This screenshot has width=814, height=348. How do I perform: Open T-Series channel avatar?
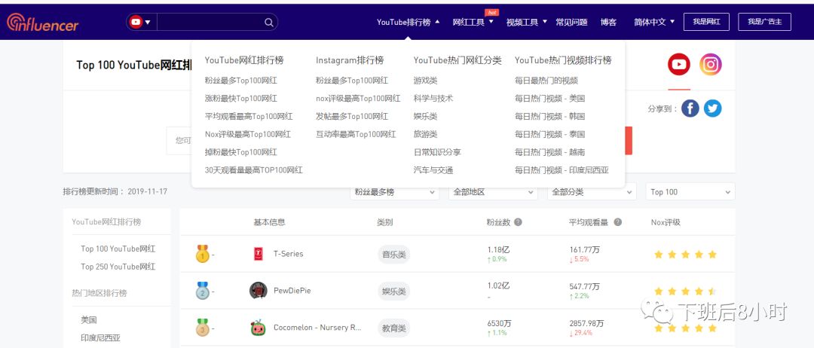click(x=258, y=254)
